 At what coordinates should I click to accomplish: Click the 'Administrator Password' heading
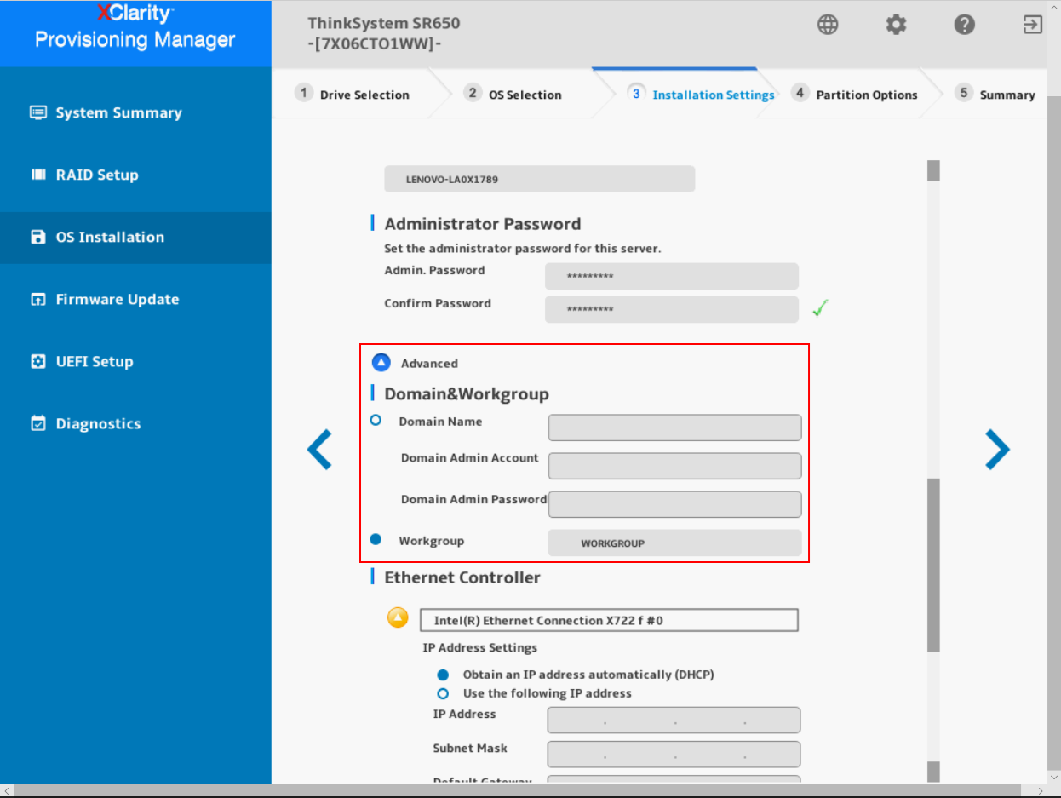point(483,224)
